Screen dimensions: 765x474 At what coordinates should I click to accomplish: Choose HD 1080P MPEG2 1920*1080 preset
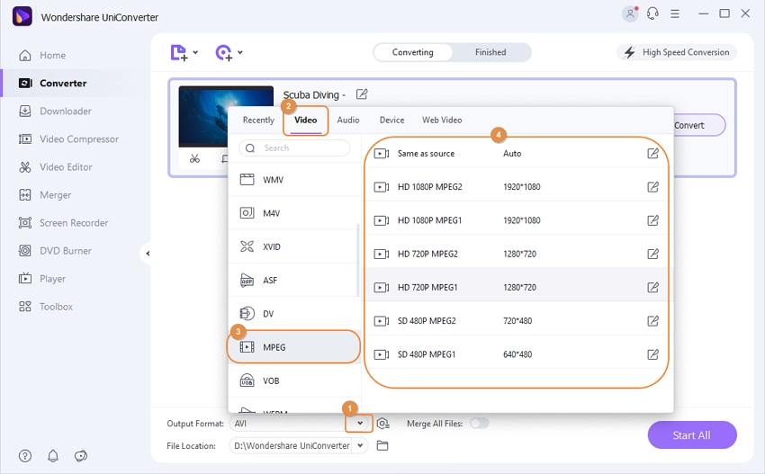pos(517,187)
